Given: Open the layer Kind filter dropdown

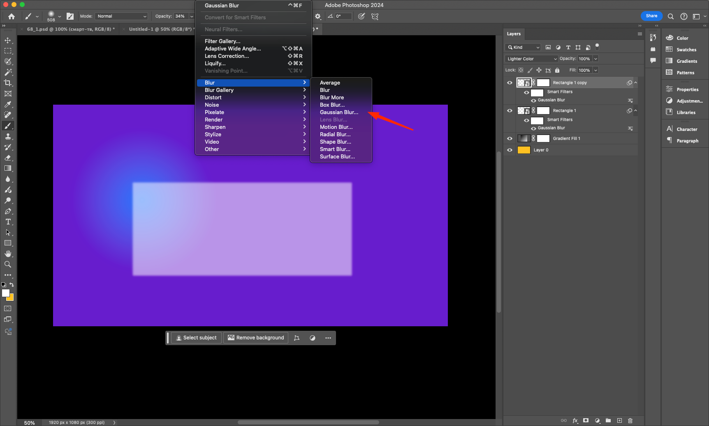Looking at the screenshot, I should click(x=523, y=47).
